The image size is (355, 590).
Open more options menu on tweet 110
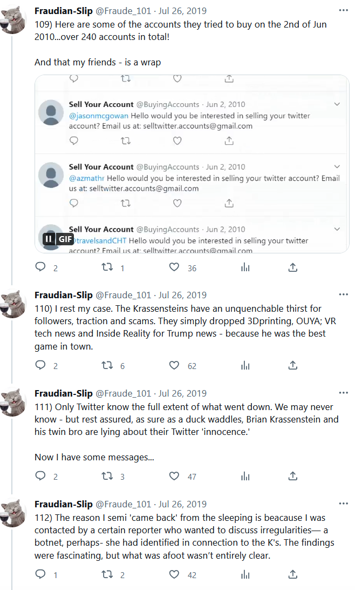click(343, 295)
